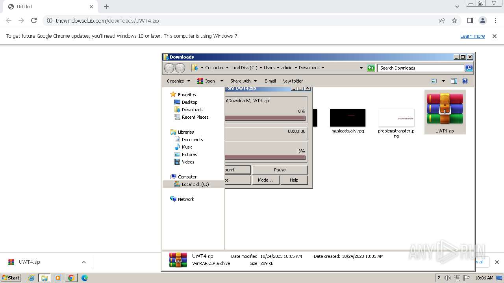Follow the Learn more link
Image resolution: width=504 pixels, height=283 pixels.
[472, 36]
